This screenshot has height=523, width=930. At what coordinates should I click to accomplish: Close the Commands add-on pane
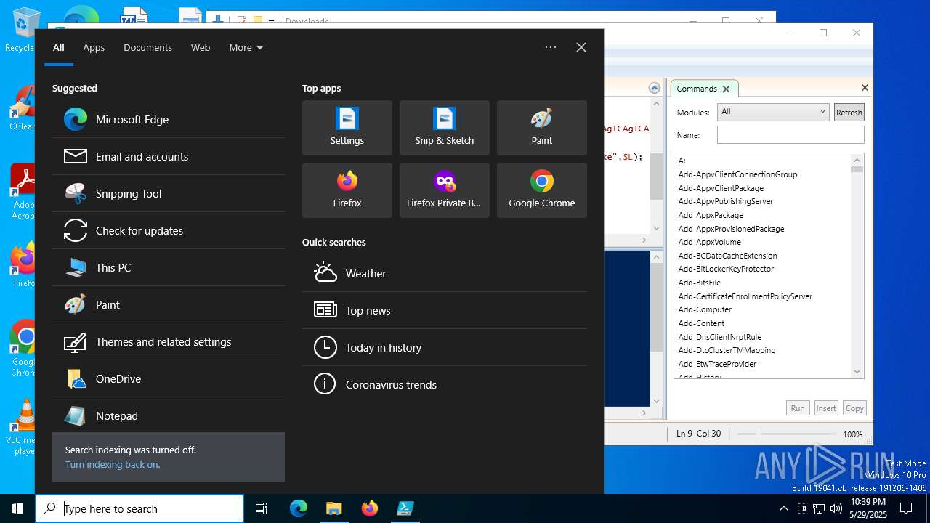pyautogui.click(x=865, y=88)
